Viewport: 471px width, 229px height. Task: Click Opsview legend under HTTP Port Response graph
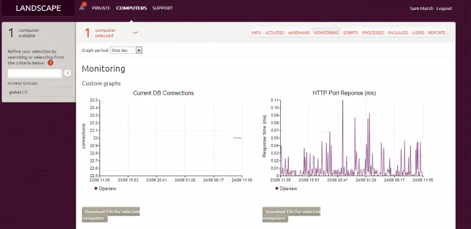[286, 188]
